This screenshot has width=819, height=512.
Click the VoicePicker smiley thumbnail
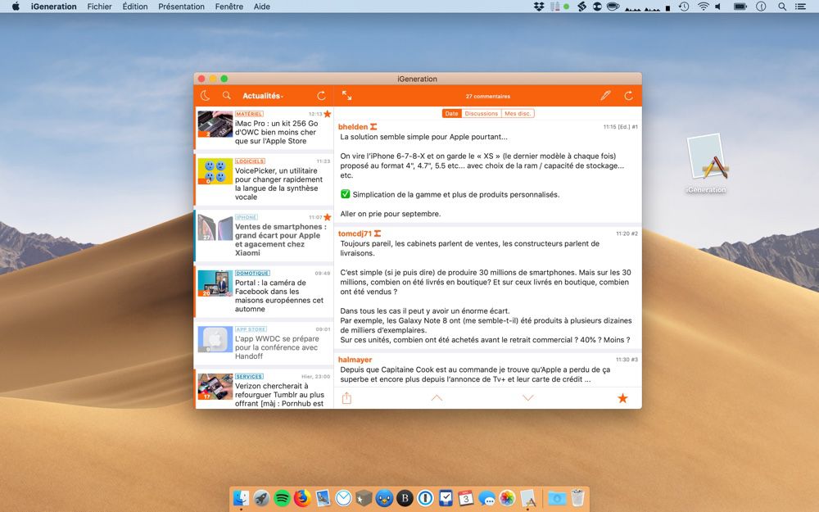215,171
